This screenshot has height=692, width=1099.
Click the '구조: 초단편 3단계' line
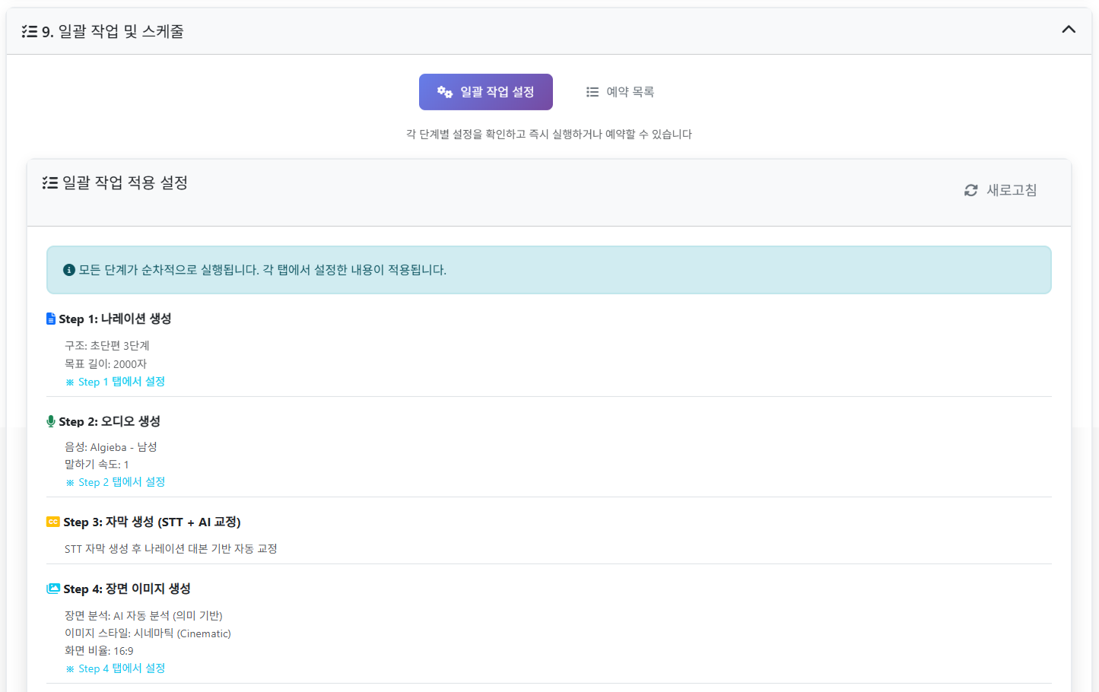tap(107, 346)
